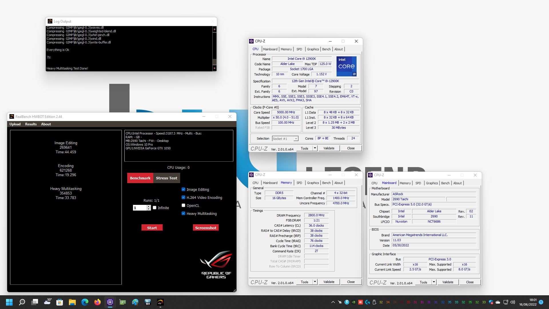
Task: Click Validate in CPU-Z Mainboard window
Action: [x=448, y=282]
